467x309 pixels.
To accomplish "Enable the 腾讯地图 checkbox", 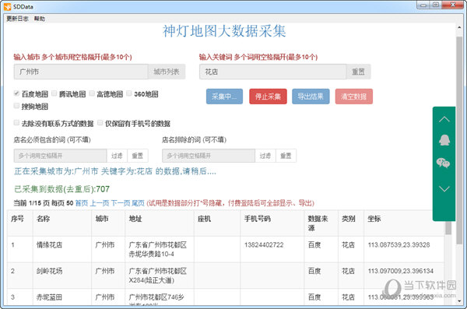I will (54, 93).
